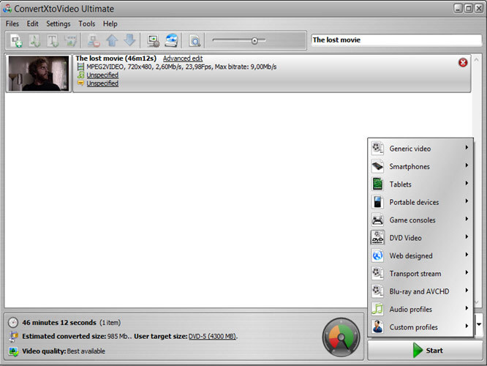Click the MPEG2VIDEO stream details text
Screen dimensions: 487x366
[x=181, y=67]
